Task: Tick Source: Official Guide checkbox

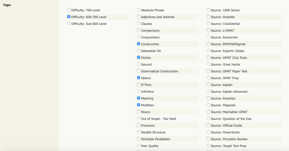Action: point(208,125)
